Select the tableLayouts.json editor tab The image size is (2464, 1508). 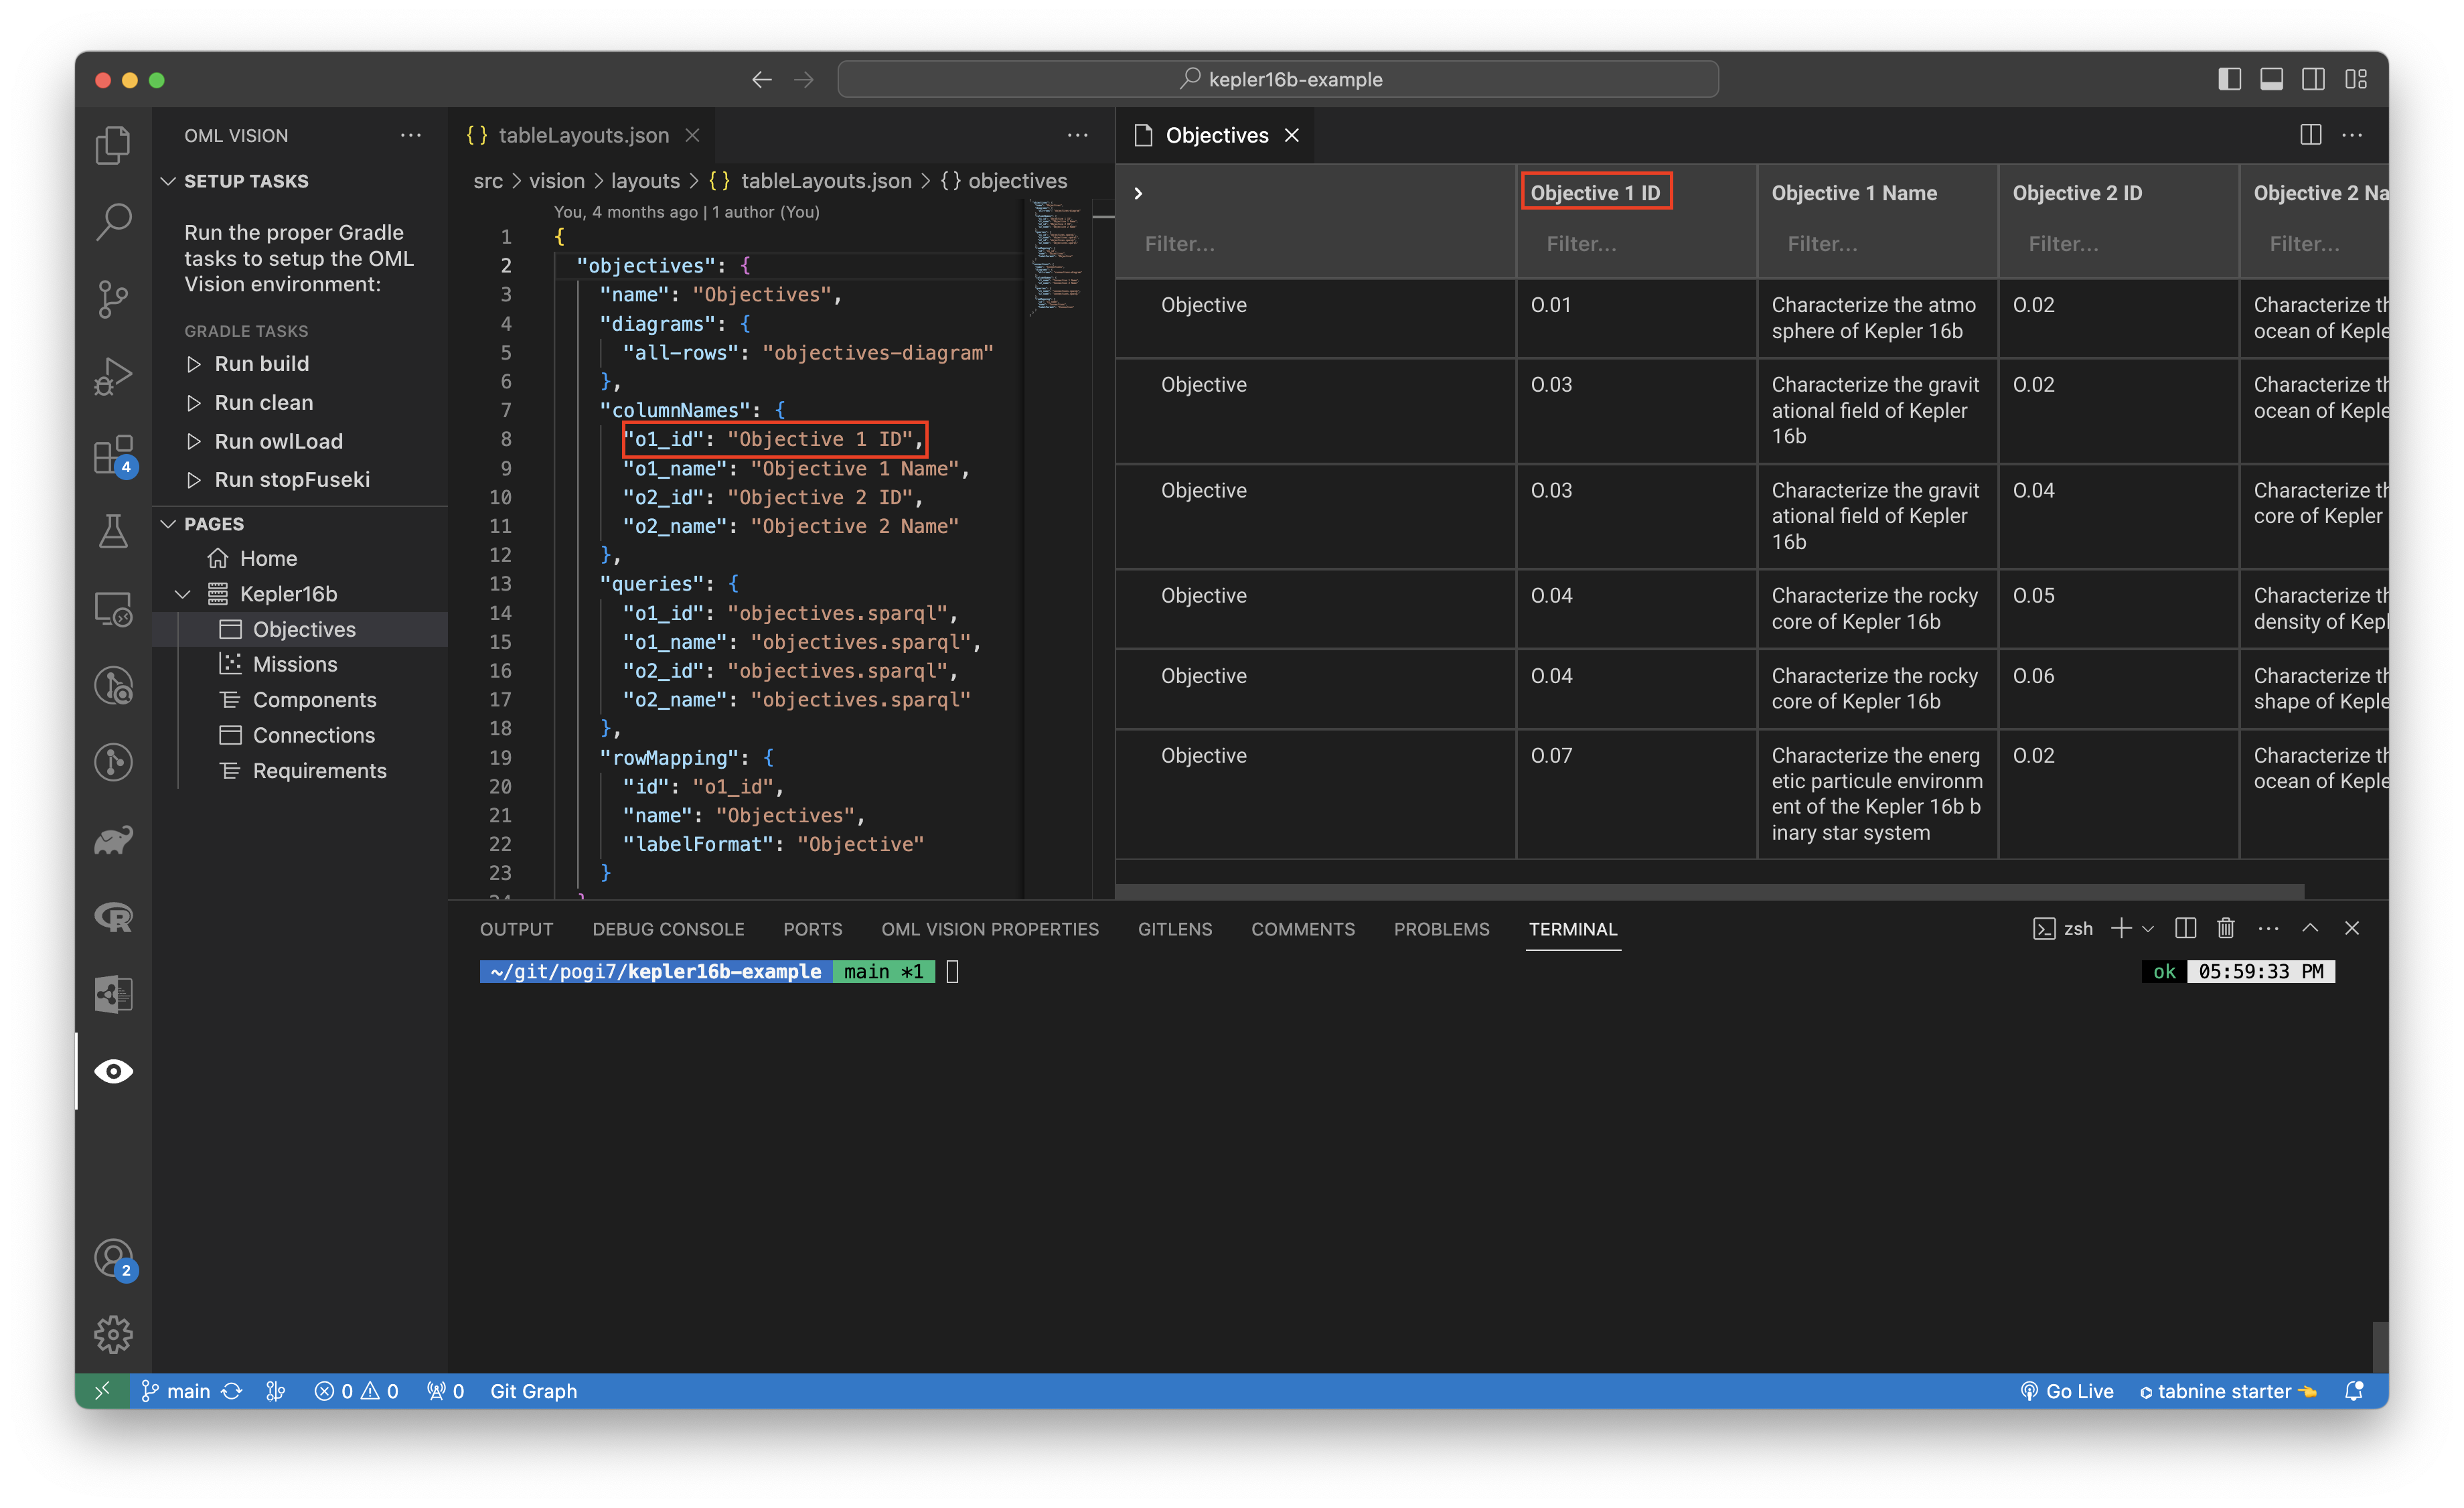[582, 135]
